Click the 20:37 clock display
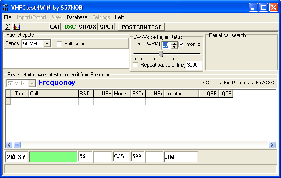The width and height of the screenshot is (281, 178). pyautogui.click(x=16, y=157)
